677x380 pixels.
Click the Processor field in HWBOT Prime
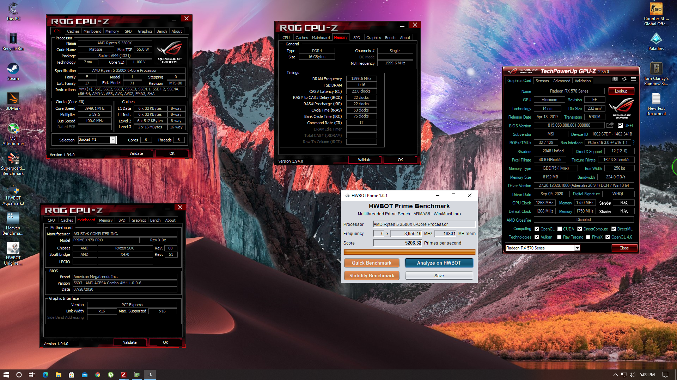click(x=424, y=224)
